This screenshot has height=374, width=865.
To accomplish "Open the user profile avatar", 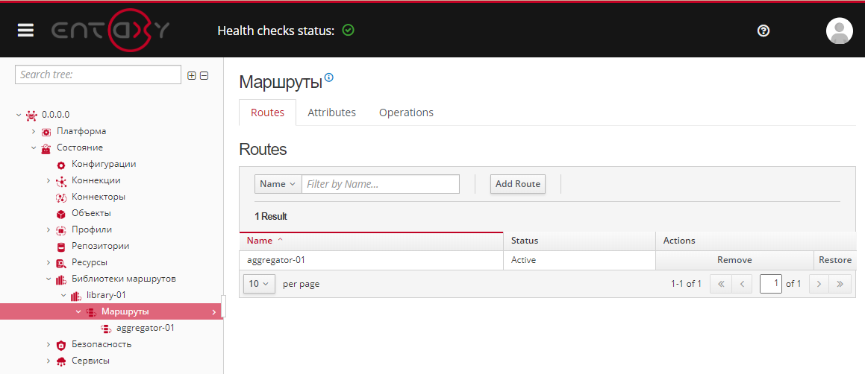I will click(839, 31).
